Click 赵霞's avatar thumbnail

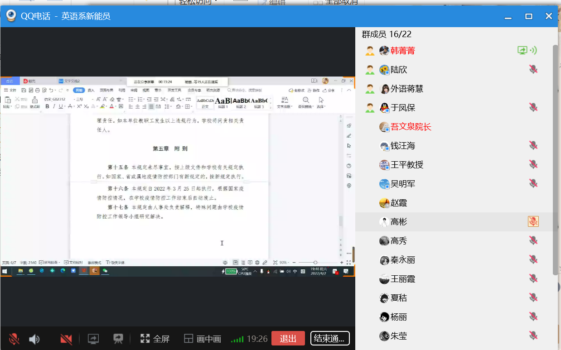pos(384,203)
